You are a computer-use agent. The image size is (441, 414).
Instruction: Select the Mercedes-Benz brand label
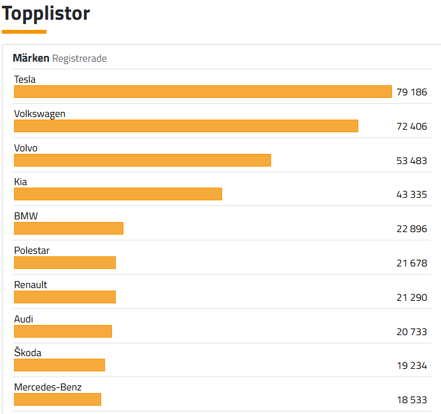[x=48, y=387]
